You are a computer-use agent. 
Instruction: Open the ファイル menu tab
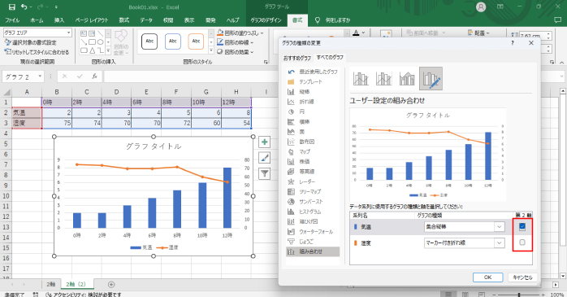click(x=13, y=20)
